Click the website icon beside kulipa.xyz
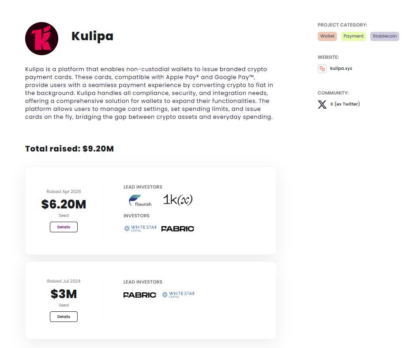This screenshot has width=420, height=348. [322, 68]
